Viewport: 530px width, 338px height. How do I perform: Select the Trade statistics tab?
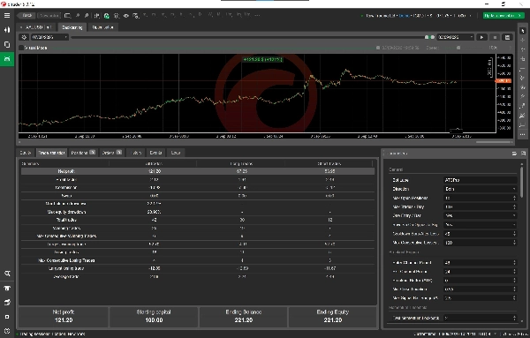click(x=51, y=153)
